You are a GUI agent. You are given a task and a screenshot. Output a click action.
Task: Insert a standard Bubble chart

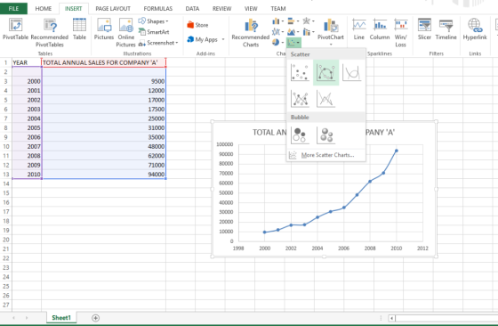pyautogui.click(x=300, y=135)
